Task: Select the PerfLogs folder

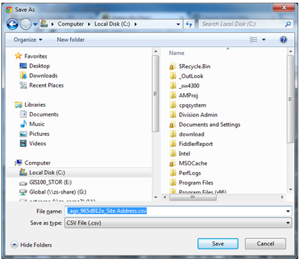Action: (x=190, y=173)
